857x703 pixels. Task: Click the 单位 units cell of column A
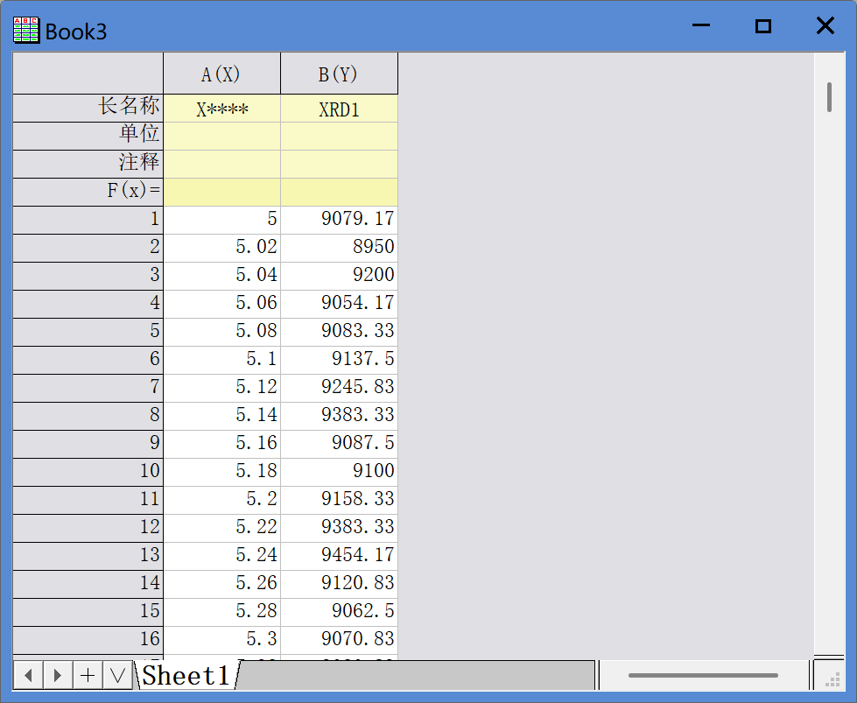[x=221, y=136]
